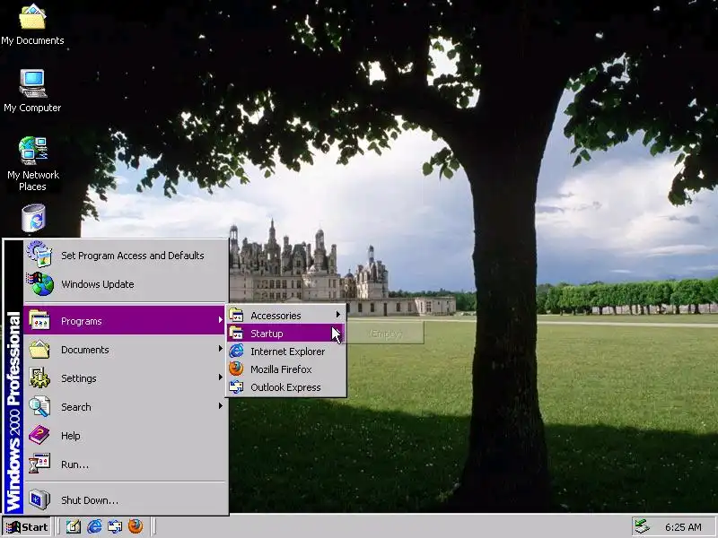Click the Run icon in Start menu
The image size is (718, 538).
click(39, 464)
